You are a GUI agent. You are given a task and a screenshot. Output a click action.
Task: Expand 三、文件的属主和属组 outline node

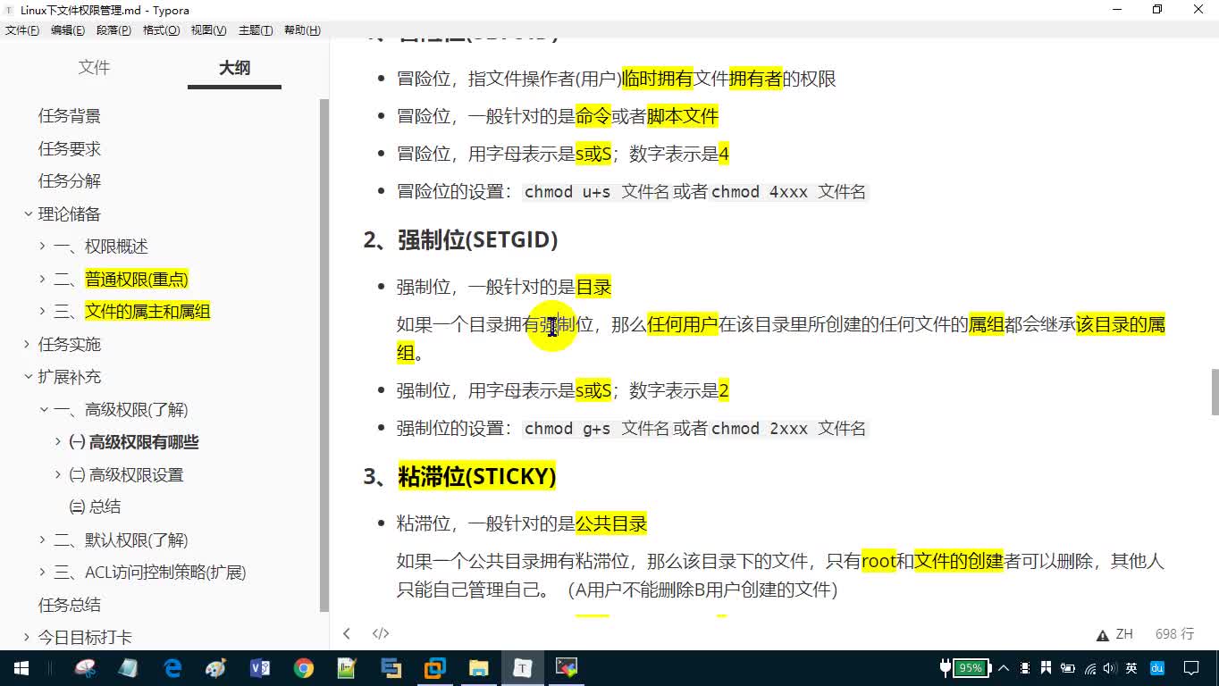click(x=42, y=312)
